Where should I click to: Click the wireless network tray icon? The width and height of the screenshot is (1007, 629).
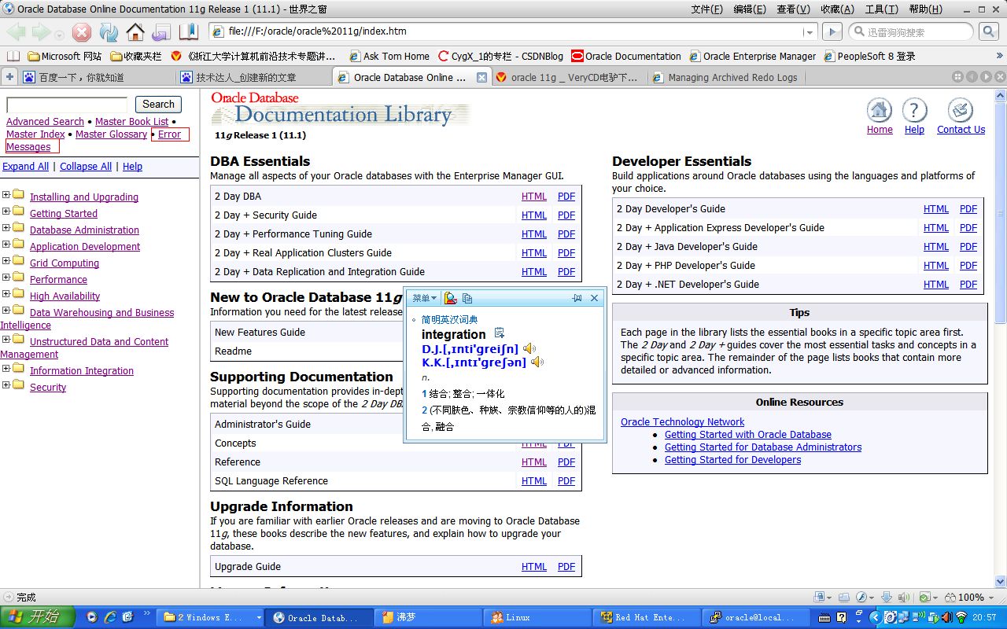click(961, 617)
